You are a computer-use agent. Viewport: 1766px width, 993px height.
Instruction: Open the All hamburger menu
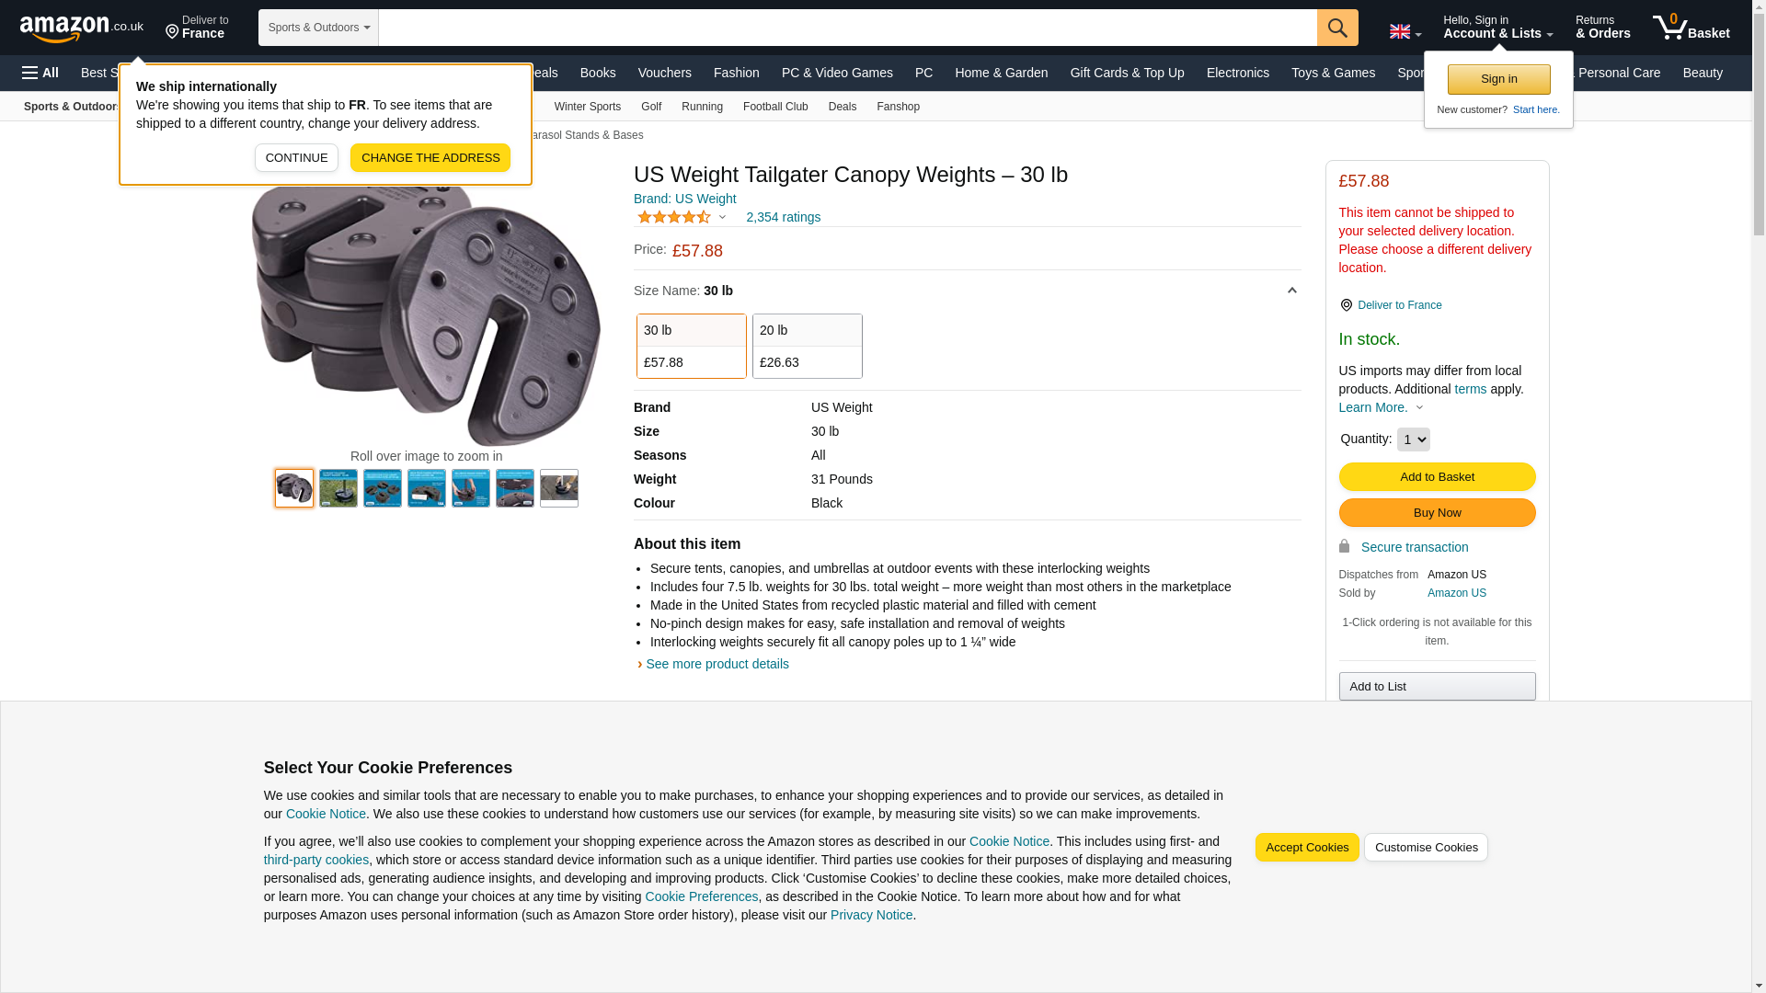coord(40,73)
